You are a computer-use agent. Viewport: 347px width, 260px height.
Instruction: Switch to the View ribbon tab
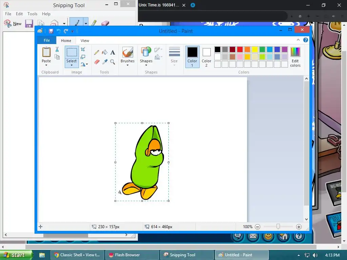[85, 41]
